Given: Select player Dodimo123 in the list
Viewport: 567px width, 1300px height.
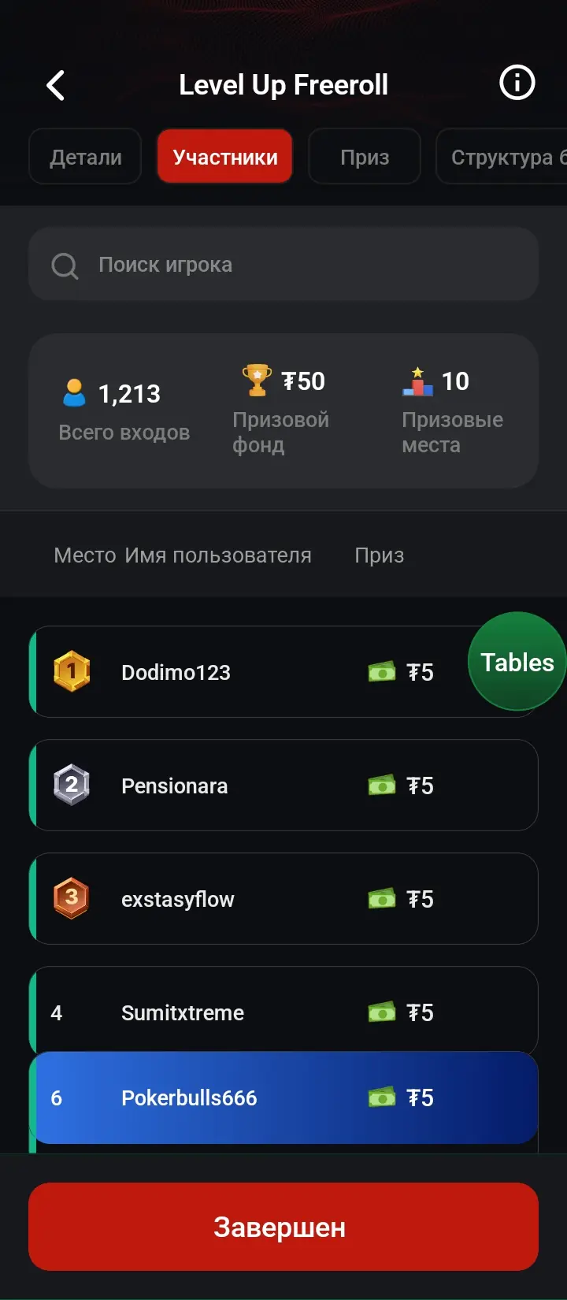Looking at the screenshot, I should click(x=176, y=672).
